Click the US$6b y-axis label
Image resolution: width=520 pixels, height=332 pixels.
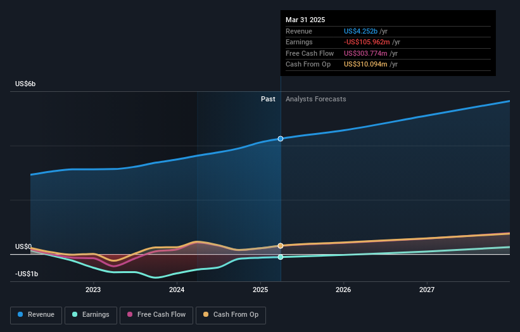pyautogui.click(x=25, y=84)
